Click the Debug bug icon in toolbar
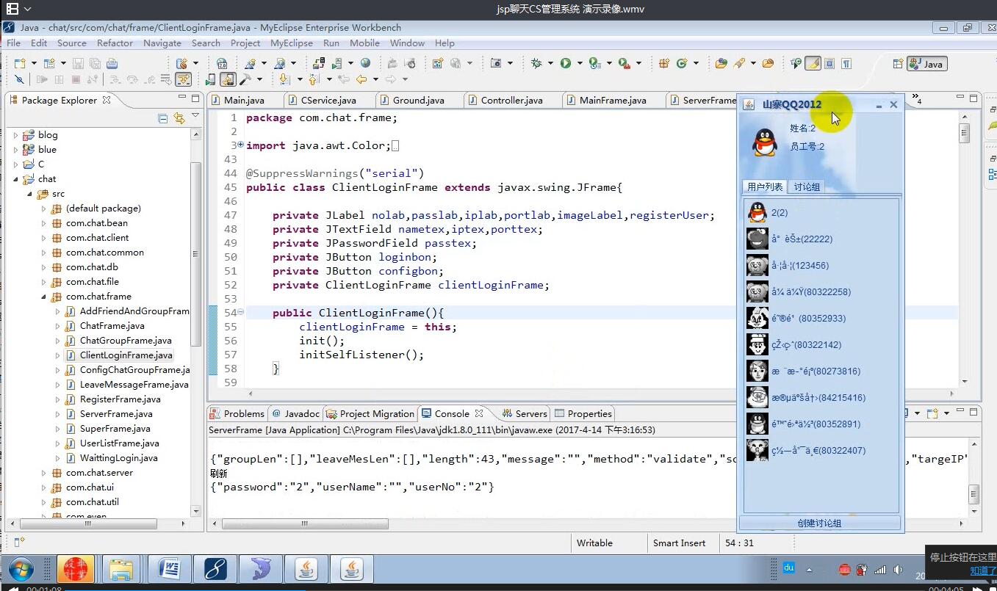The image size is (997, 591). (536, 63)
